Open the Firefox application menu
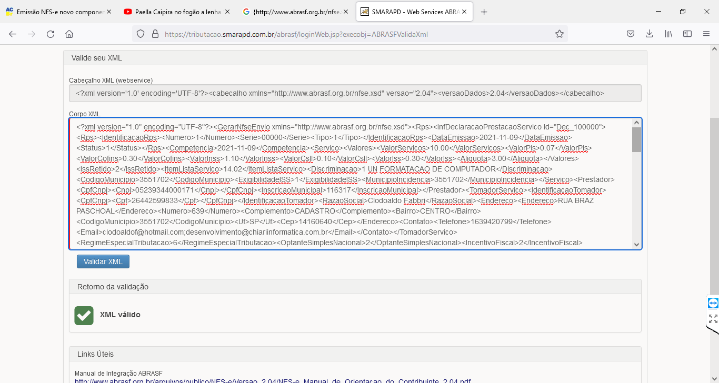 pos(706,34)
